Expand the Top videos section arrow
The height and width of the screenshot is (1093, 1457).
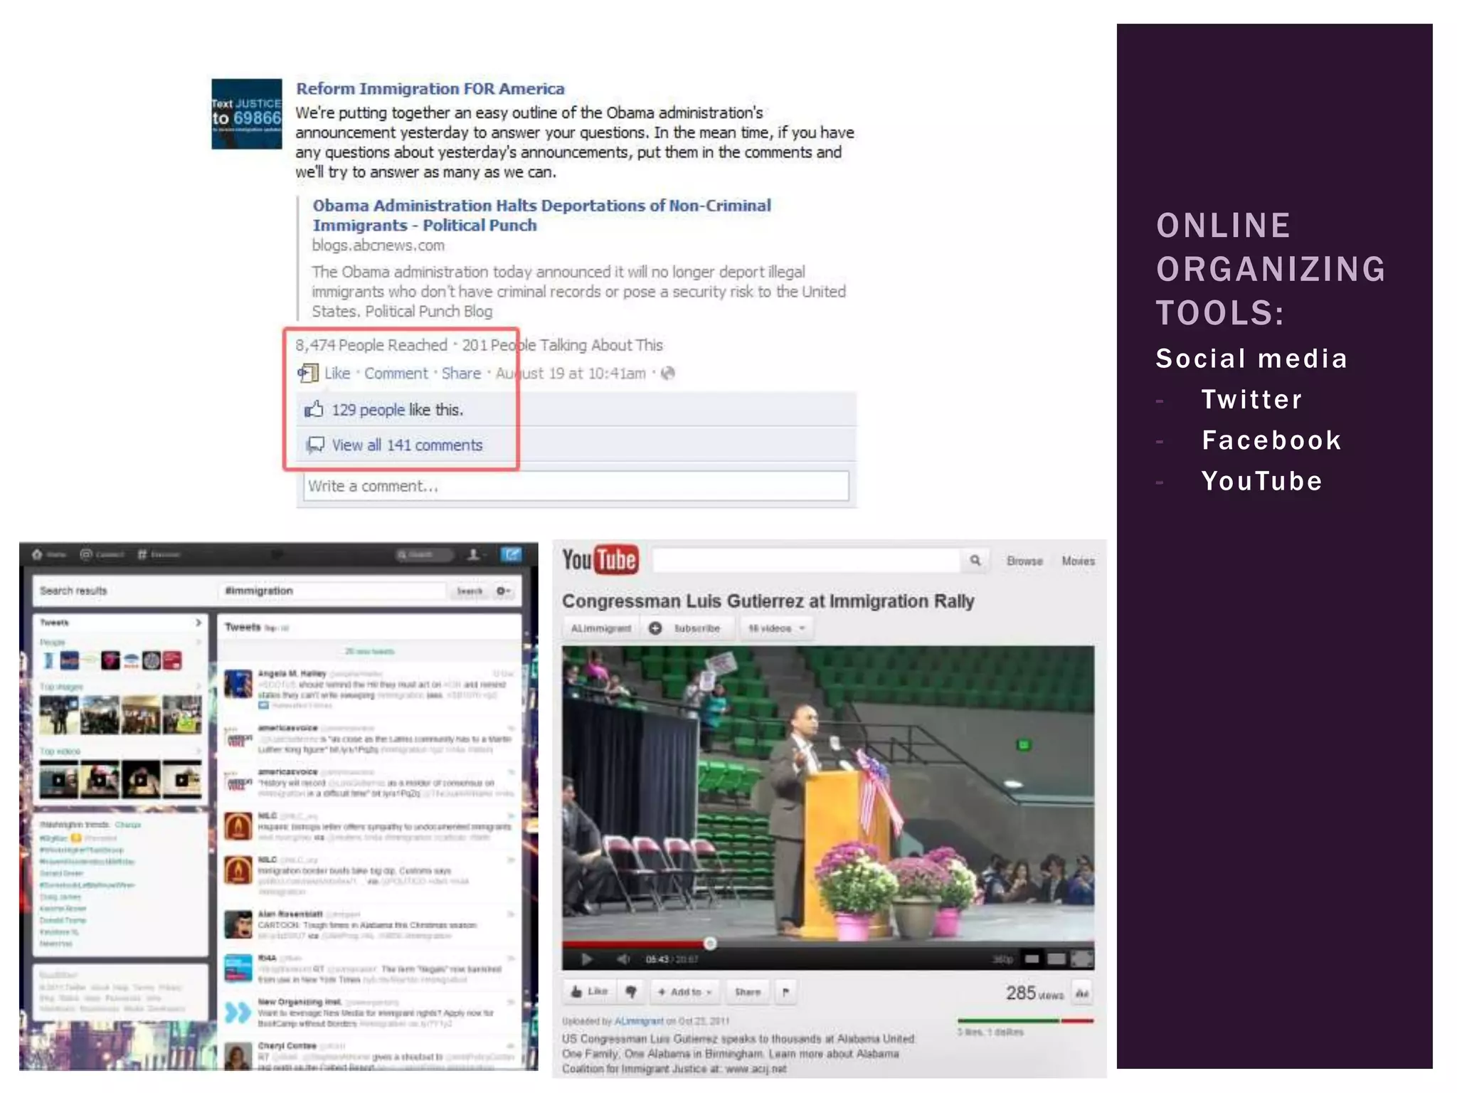198,751
